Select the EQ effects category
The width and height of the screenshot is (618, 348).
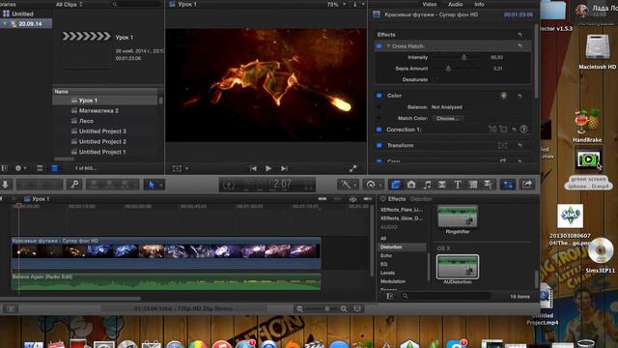[384, 264]
